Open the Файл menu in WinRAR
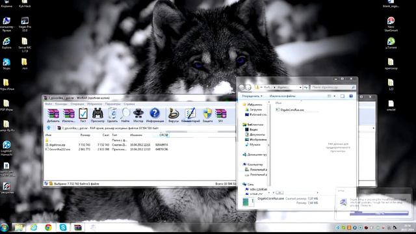 49,104
